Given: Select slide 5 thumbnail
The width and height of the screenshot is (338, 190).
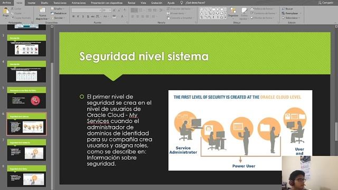Looking at the screenshot, I should click(26, 98).
